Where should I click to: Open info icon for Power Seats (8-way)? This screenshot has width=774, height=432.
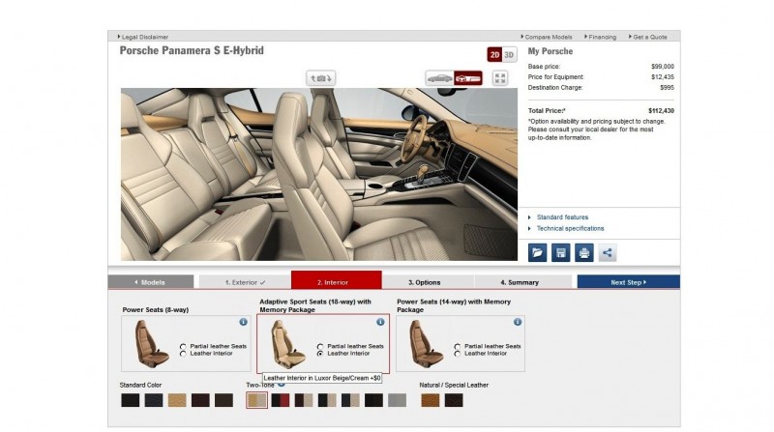pos(244,322)
